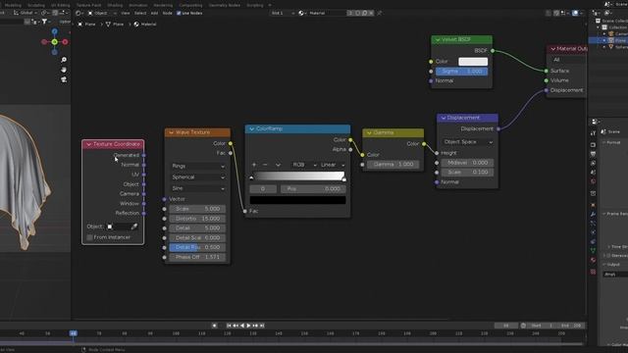Click the eyedropper in Texture Coordinate node

(x=134, y=227)
